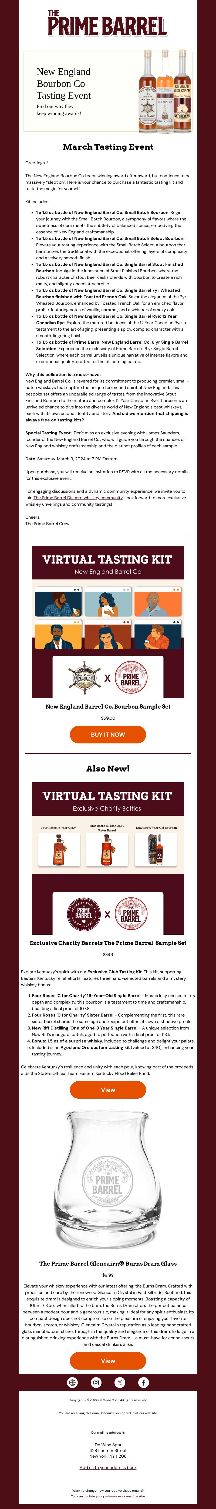This screenshot has width=216, height=1509.
Task: Click the New England Bourbon Co banner image
Action: tap(108, 91)
